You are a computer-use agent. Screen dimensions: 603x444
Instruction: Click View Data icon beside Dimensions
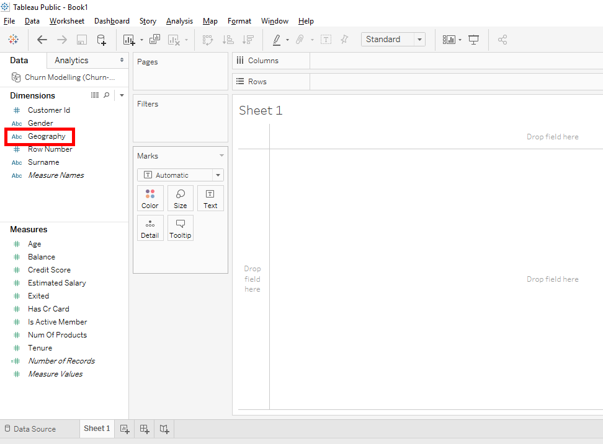95,95
